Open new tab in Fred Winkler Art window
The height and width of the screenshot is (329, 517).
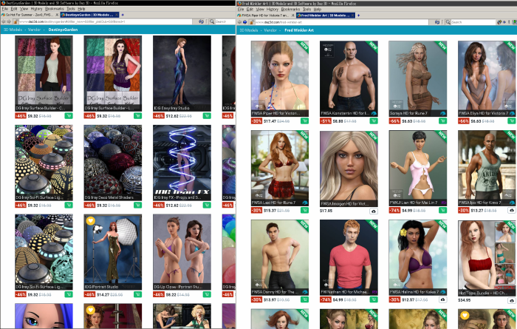[358, 16]
